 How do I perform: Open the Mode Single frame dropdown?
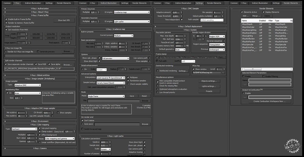(x=106, y=96)
